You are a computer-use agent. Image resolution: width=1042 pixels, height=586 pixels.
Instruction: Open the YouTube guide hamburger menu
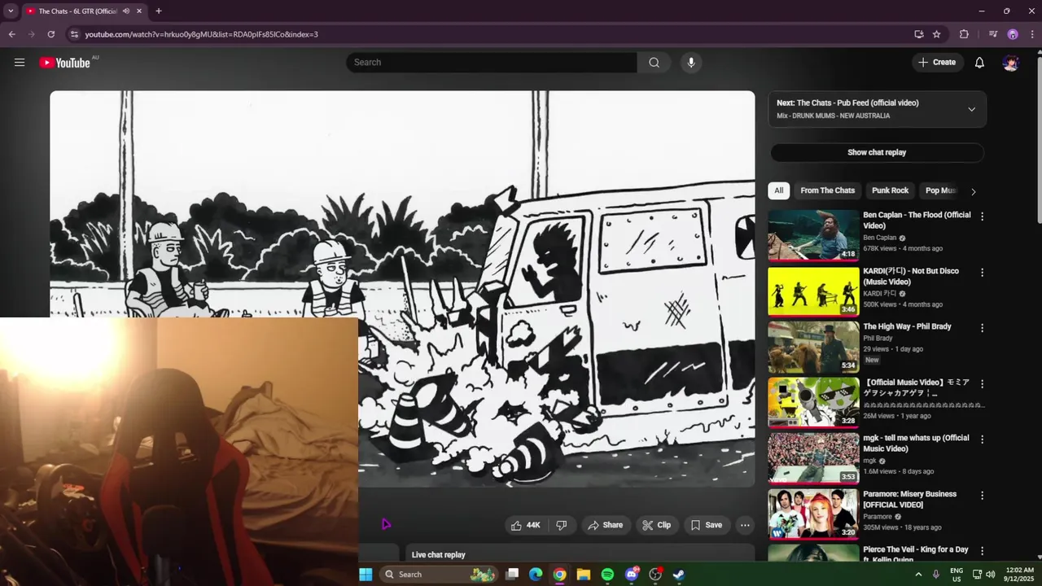[x=20, y=63]
